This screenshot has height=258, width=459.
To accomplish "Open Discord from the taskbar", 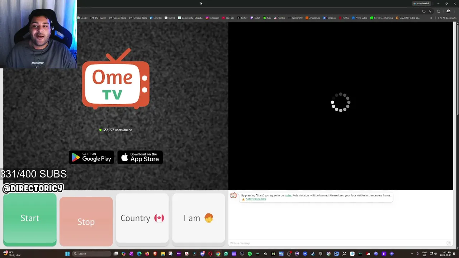I will tap(203, 254).
